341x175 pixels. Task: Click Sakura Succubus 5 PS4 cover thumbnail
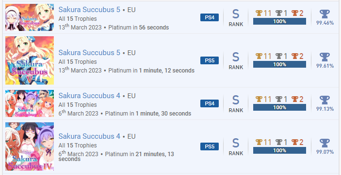click(30, 17)
